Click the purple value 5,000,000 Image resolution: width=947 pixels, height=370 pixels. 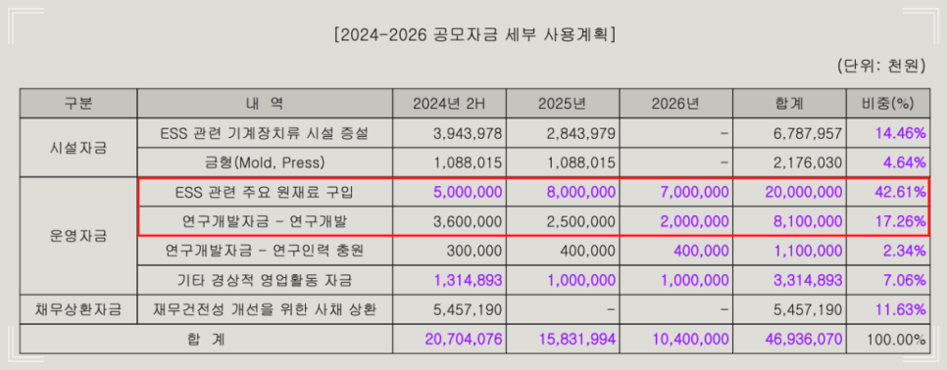[x=467, y=192]
